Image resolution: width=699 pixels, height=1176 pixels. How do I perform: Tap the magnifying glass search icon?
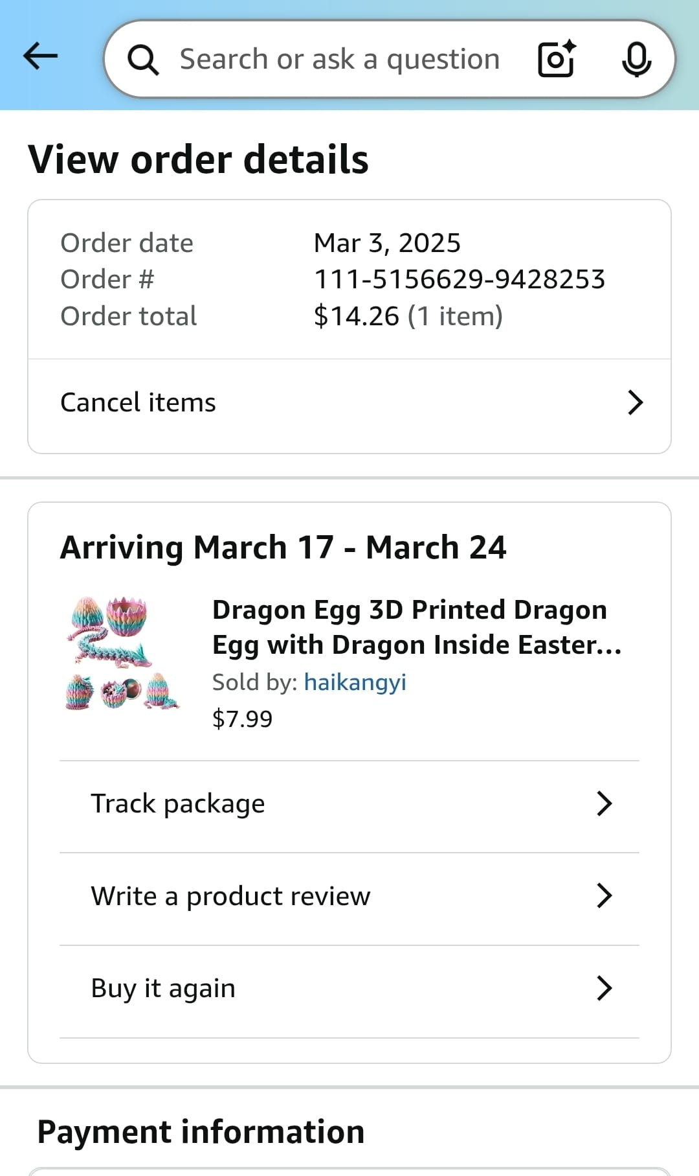click(x=142, y=60)
